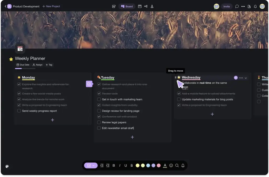Mark Update marketing materials for blog posts complete
The height and width of the screenshot is (177, 269).
click(x=179, y=99)
